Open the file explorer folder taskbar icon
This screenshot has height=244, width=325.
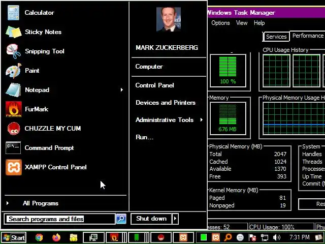point(73,237)
